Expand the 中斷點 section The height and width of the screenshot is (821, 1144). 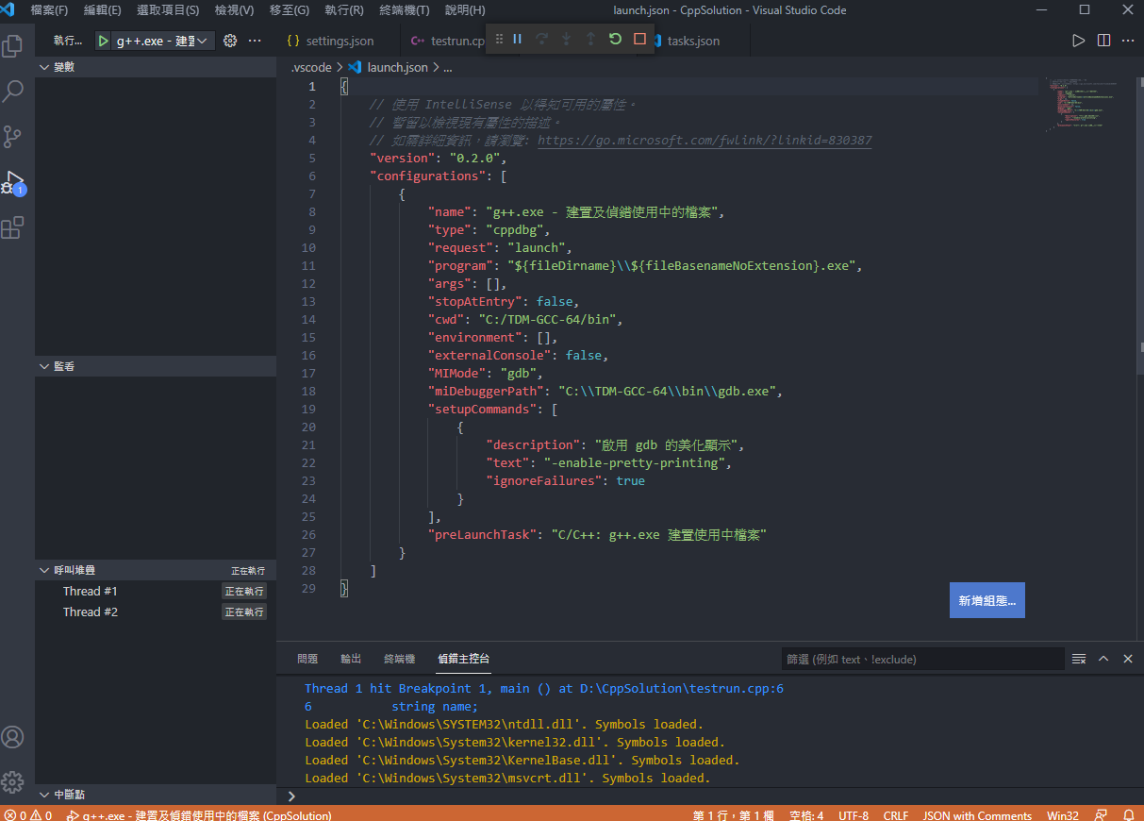point(68,795)
